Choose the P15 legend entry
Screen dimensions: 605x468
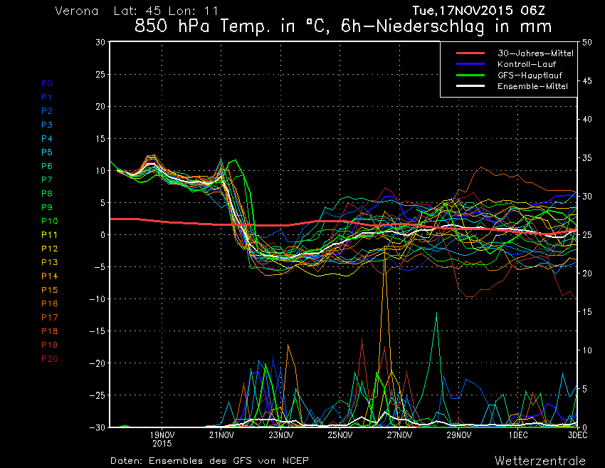(x=49, y=290)
